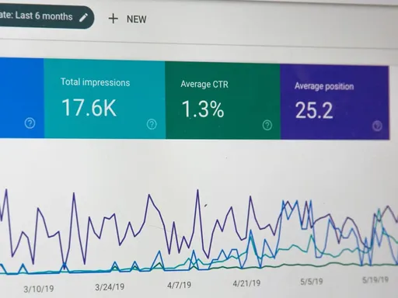Open help icon on Average position card
Screen dimensions: 398x298
click(x=377, y=126)
